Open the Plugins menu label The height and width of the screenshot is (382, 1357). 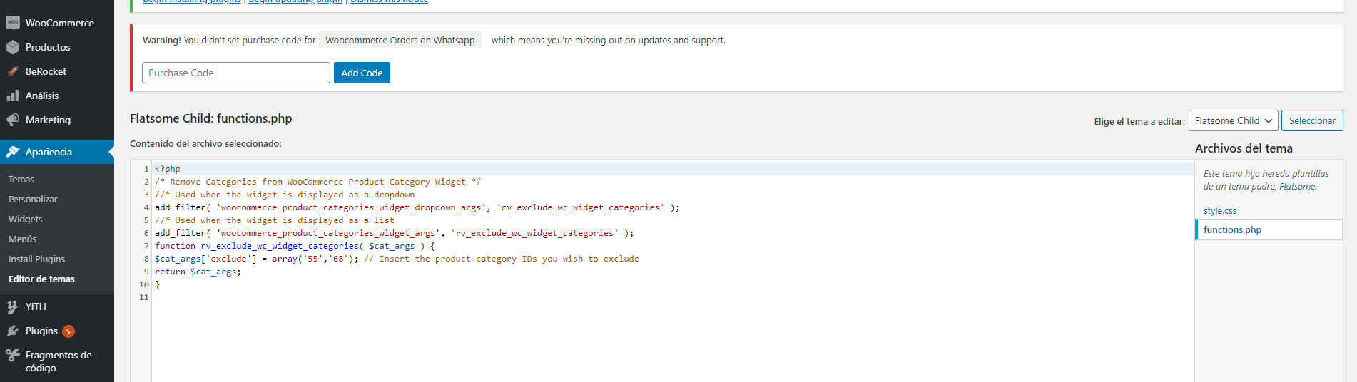tap(41, 331)
